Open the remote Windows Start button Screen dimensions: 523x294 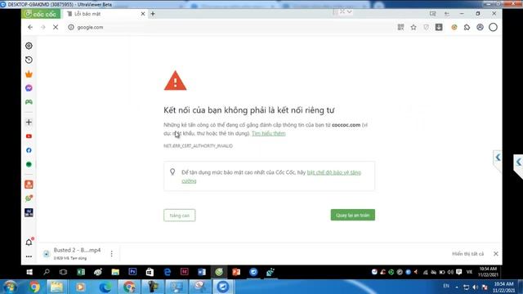[x=29, y=272]
